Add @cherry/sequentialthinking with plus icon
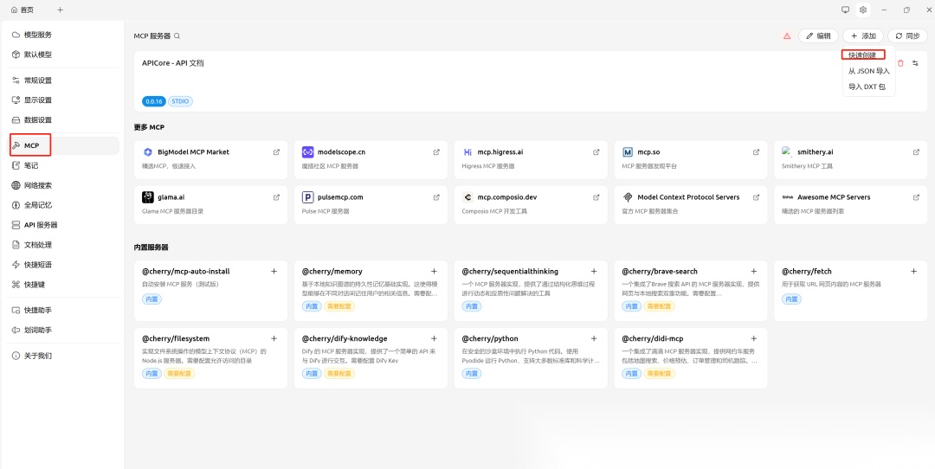This screenshot has height=469, width=935. click(x=594, y=271)
